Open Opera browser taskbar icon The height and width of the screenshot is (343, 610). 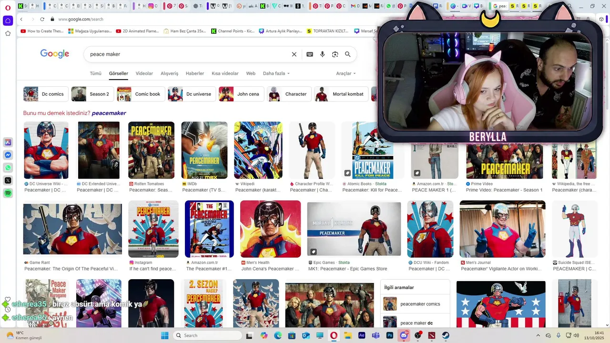[334, 335]
